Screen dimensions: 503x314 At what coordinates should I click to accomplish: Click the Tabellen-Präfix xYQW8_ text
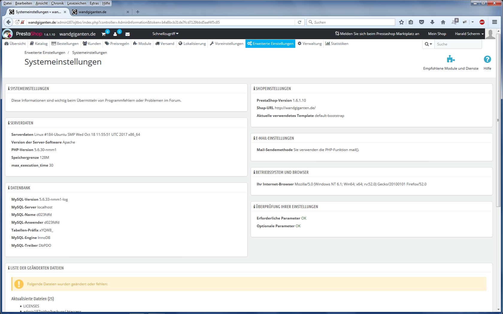(x=32, y=230)
